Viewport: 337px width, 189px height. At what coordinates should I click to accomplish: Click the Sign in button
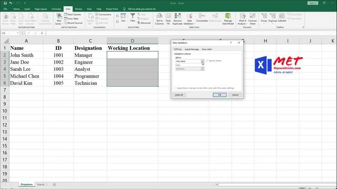click(x=312, y=3)
